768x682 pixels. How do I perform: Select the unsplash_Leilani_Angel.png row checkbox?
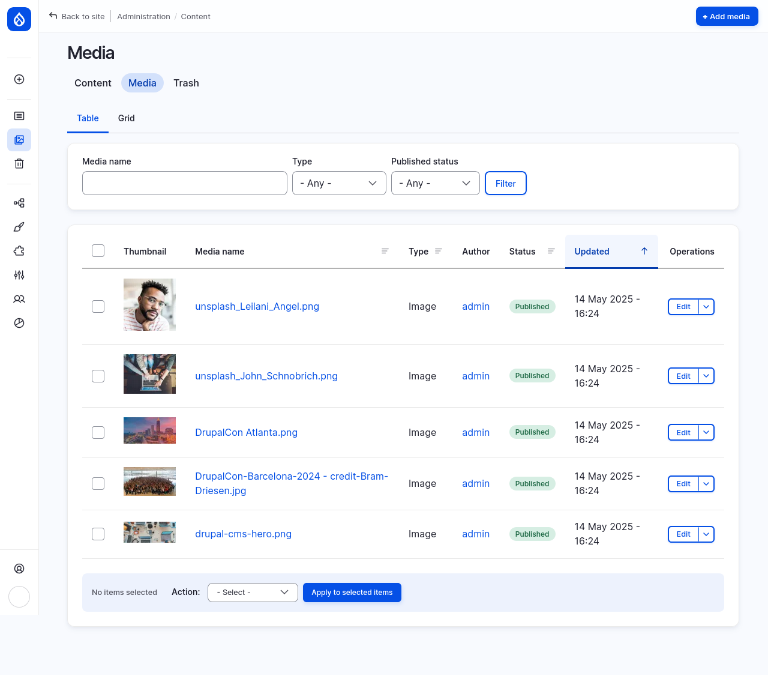(x=98, y=306)
